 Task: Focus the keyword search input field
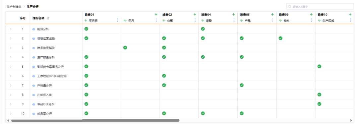tap(320, 6)
